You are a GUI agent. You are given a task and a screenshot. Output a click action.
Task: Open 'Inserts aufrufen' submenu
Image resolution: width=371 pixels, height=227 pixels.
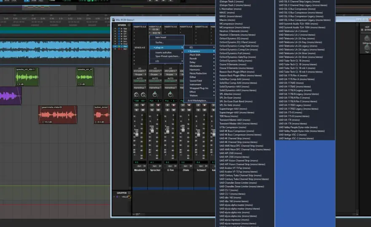pos(167,53)
